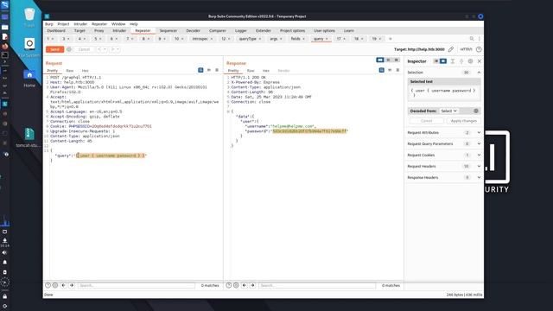The height and width of the screenshot is (311, 553).
Task: Expand Request Attributes section
Action: 479,132
